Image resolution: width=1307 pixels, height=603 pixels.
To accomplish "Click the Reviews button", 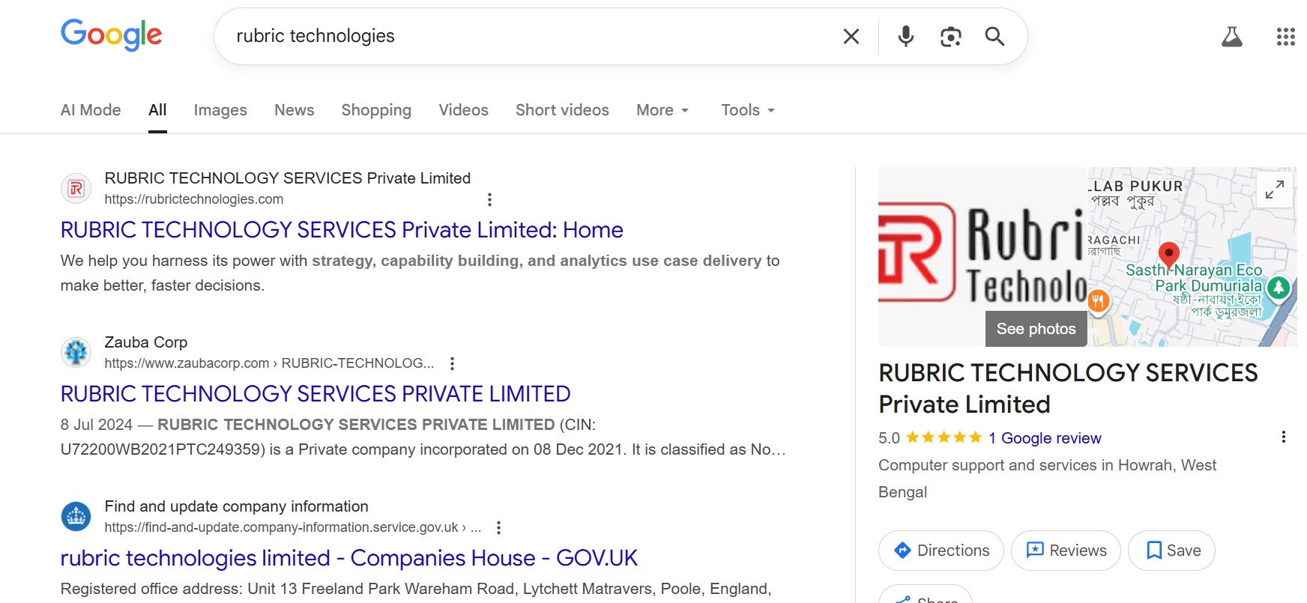I will point(1066,551).
